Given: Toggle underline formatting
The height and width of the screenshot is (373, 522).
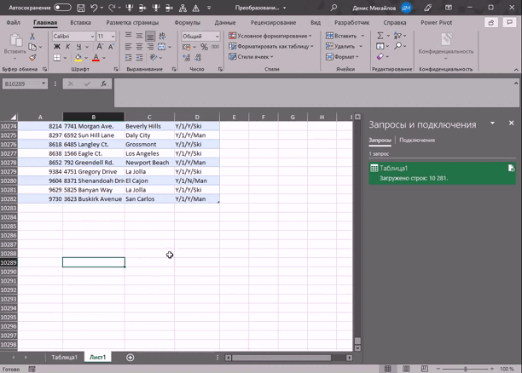Looking at the screenshot, I should 78,47.
